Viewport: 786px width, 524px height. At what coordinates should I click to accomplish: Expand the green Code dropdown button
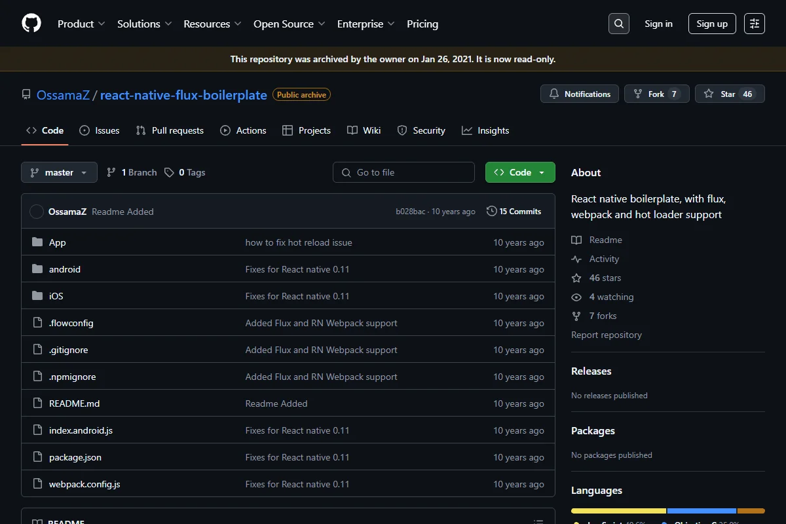(520, 172)
